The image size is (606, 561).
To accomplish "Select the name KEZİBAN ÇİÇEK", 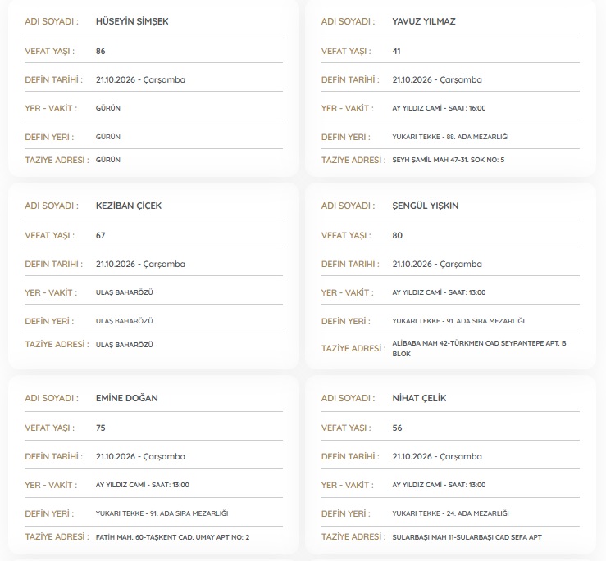I will tap(128, 206).
